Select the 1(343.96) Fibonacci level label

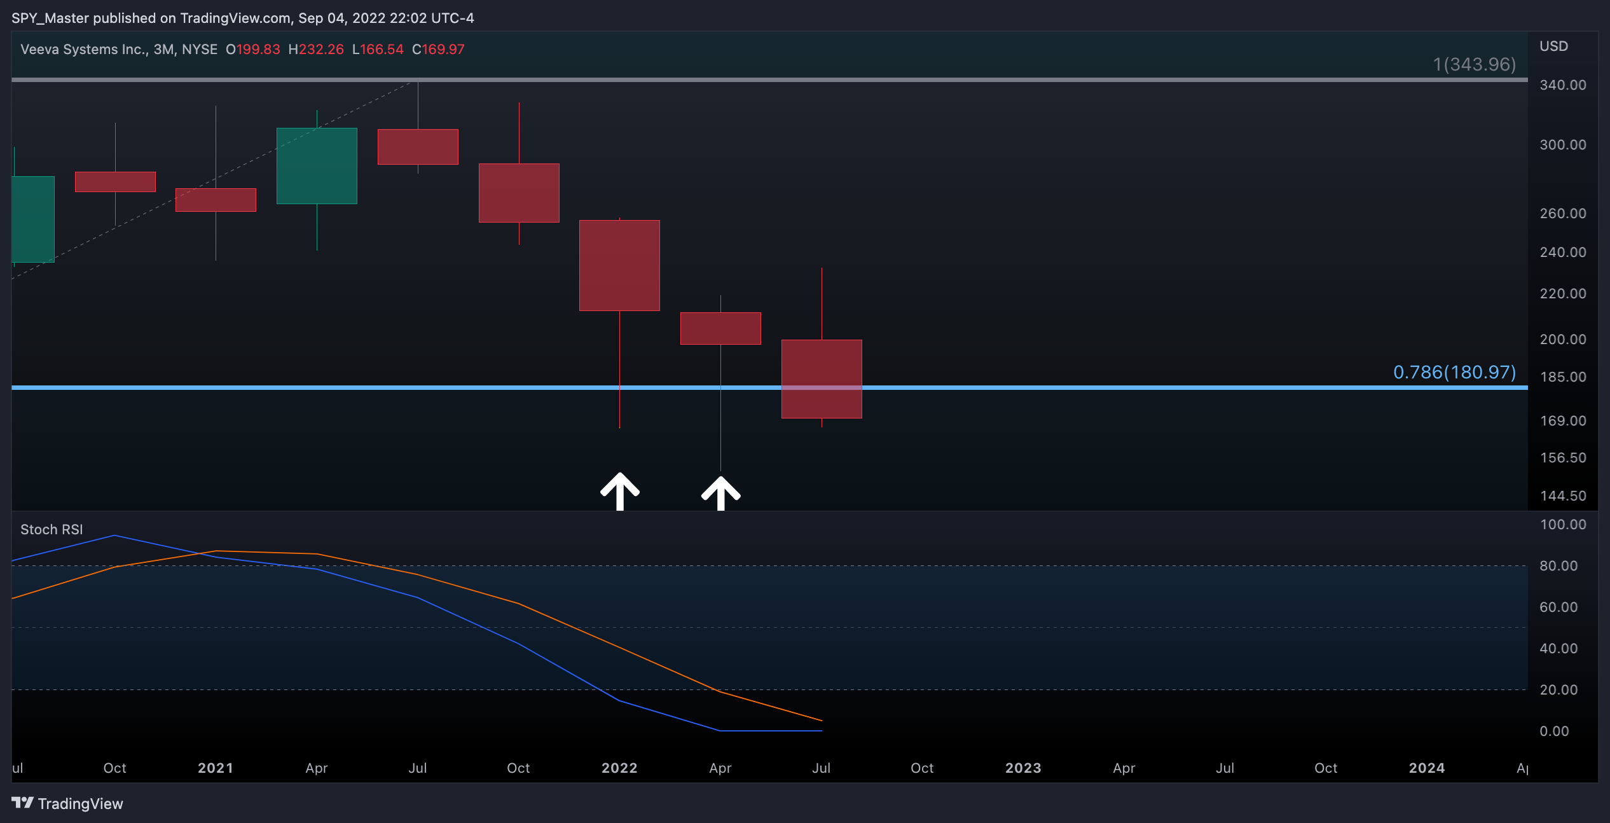[x=1475, y=64]
